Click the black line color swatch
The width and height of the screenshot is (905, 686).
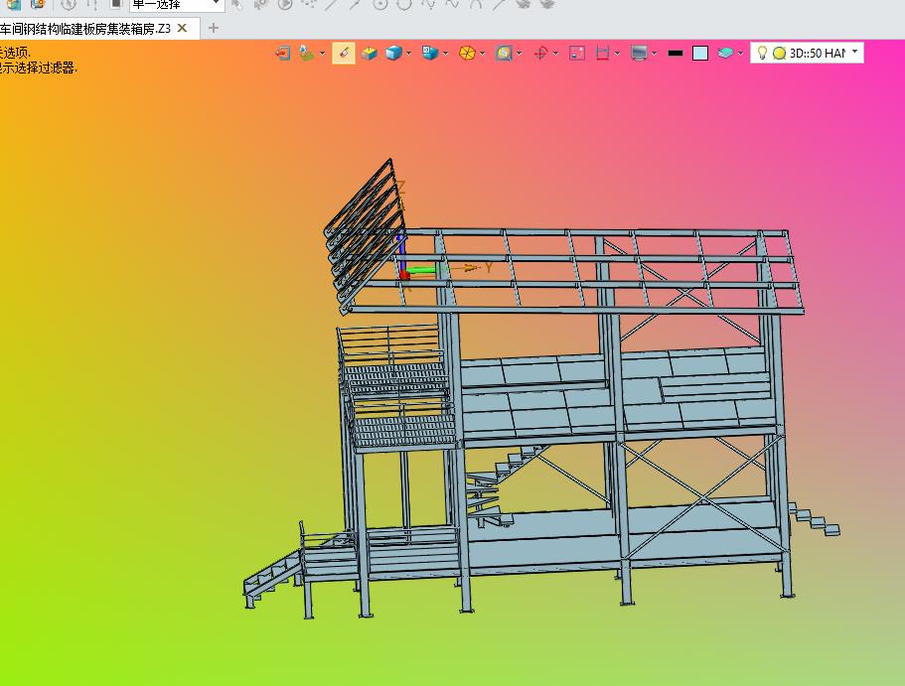tap(676, 53)
